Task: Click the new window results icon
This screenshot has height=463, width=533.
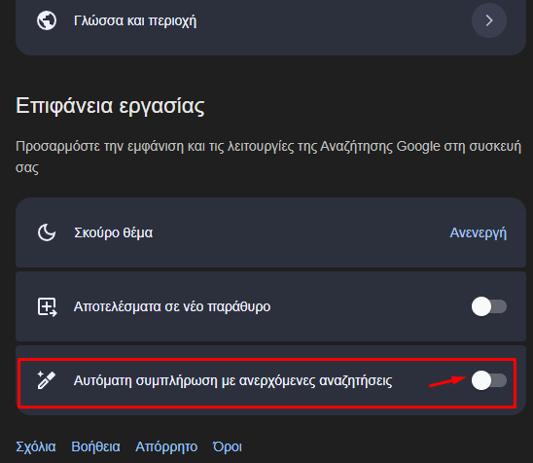Action: tap(47, 307)
